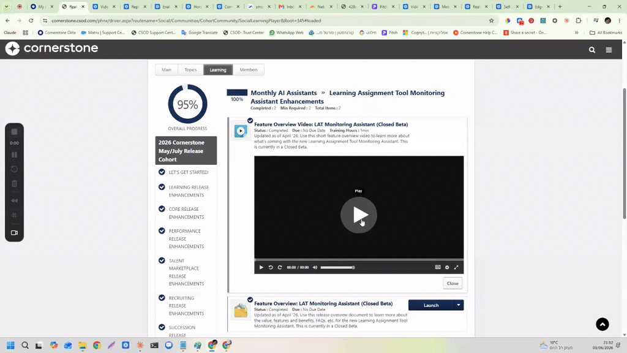Screen dimensions: 627x353
Task: Click the video training item thumbnail icon
Action: [x=241, y=131]
